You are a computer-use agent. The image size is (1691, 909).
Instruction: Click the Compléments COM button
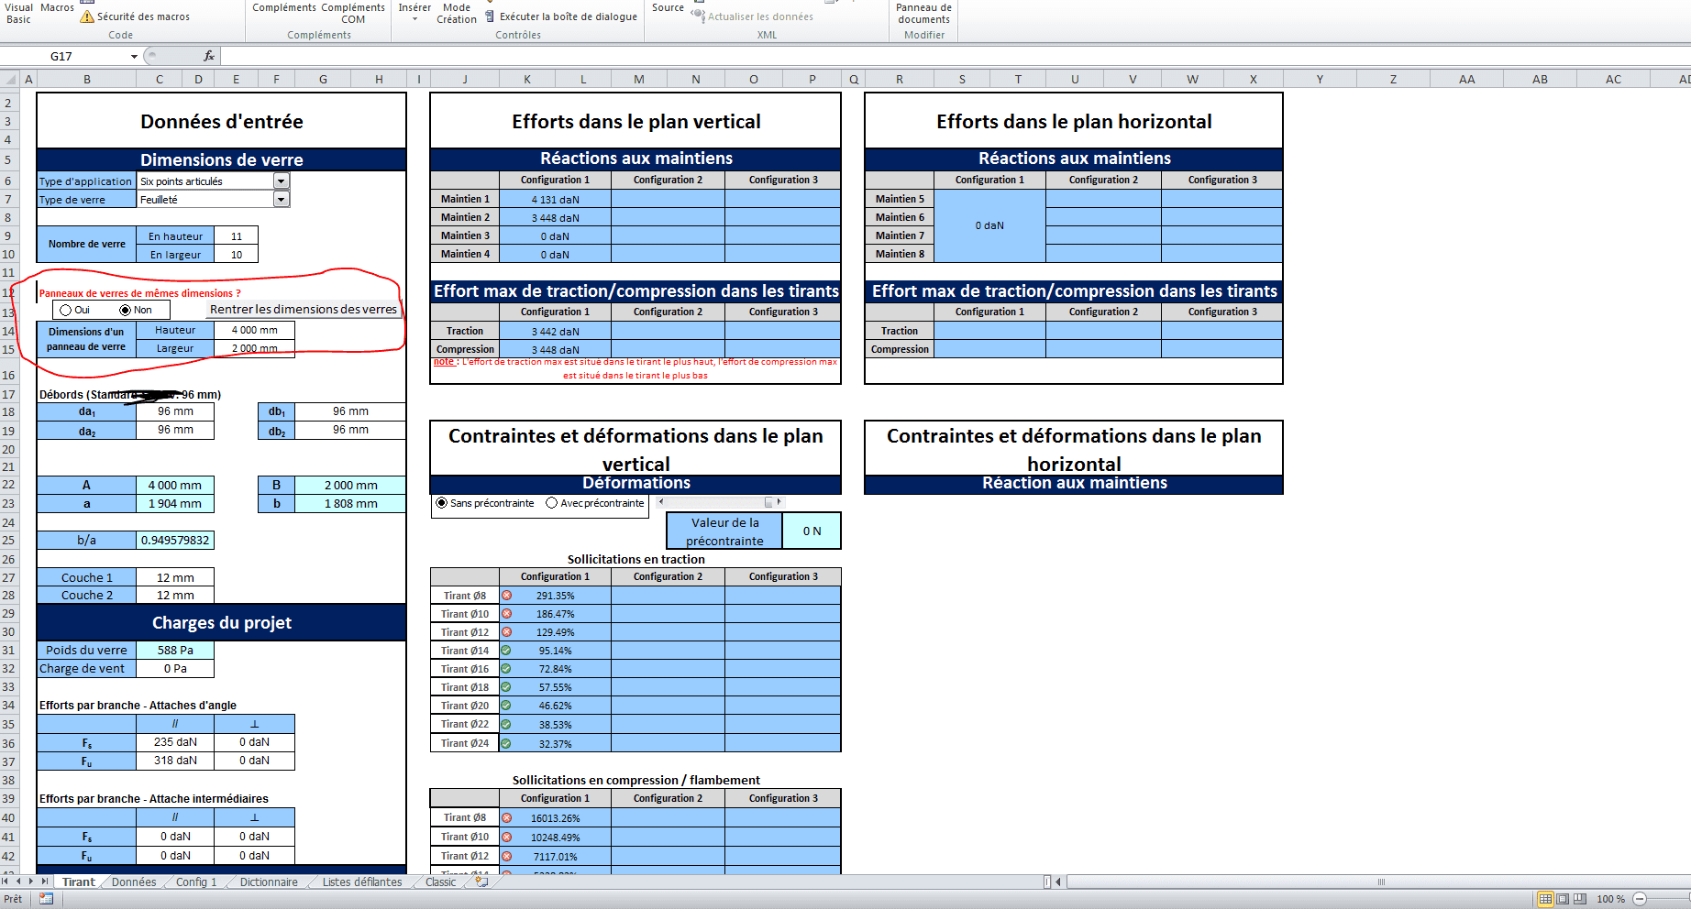click(x=353, y=13)
